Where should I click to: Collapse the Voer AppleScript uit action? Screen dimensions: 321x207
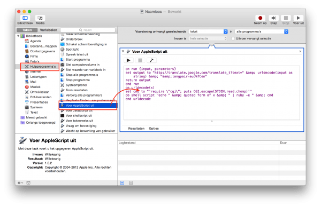point(123,52)
